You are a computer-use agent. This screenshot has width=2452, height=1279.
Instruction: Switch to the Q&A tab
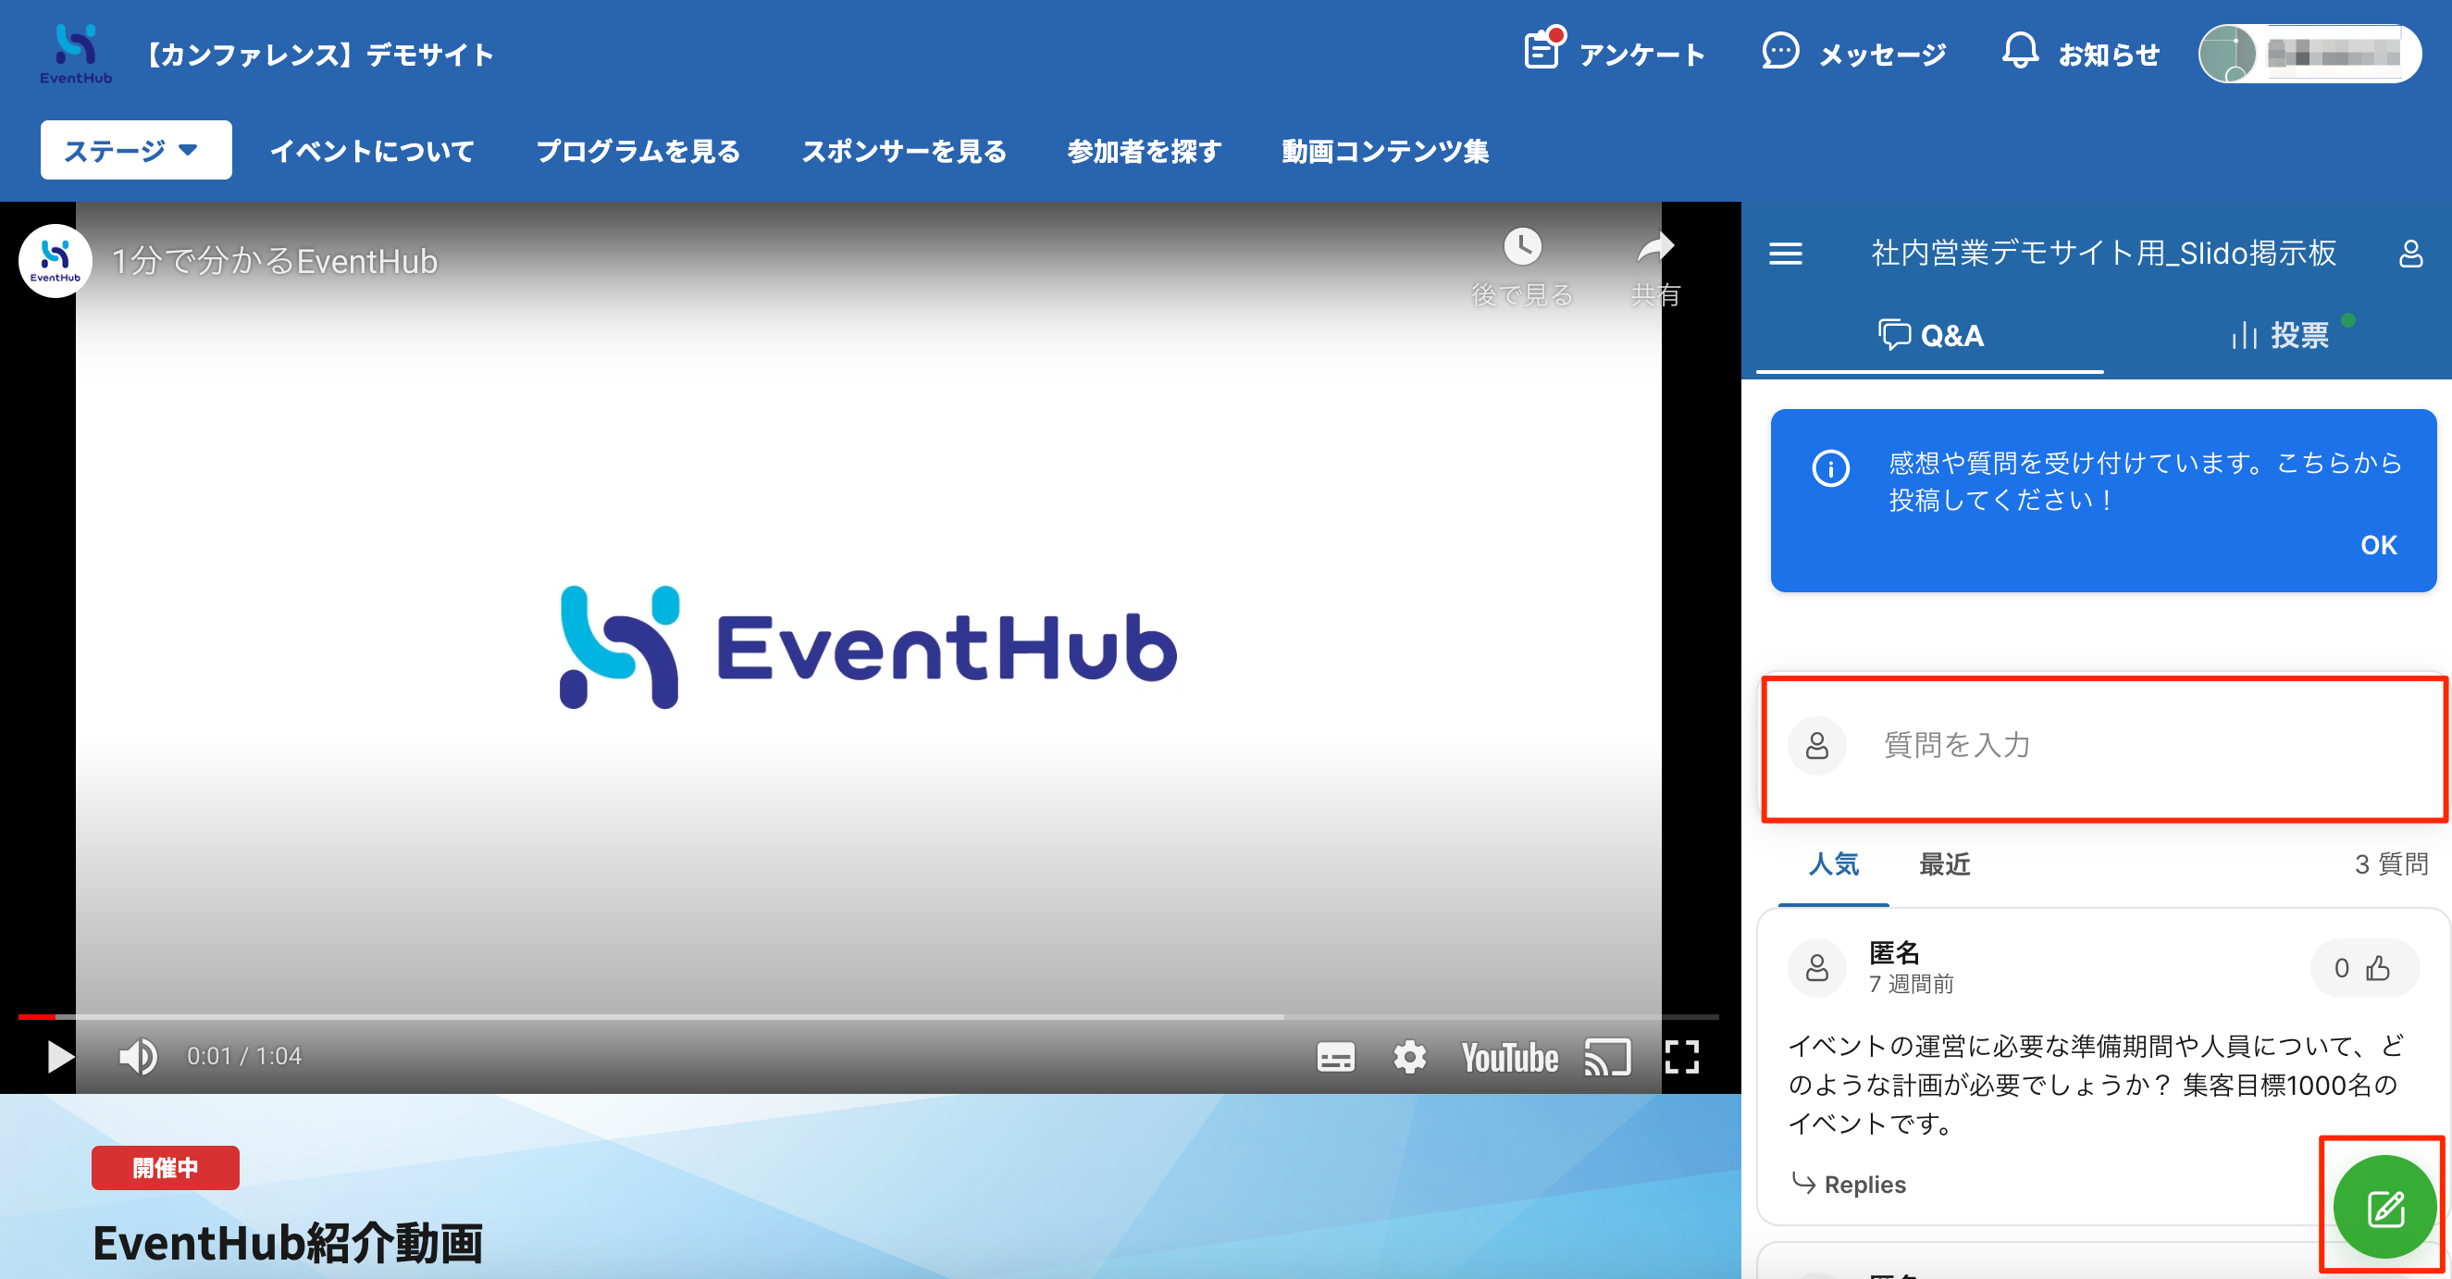[x=1930, y=335]
